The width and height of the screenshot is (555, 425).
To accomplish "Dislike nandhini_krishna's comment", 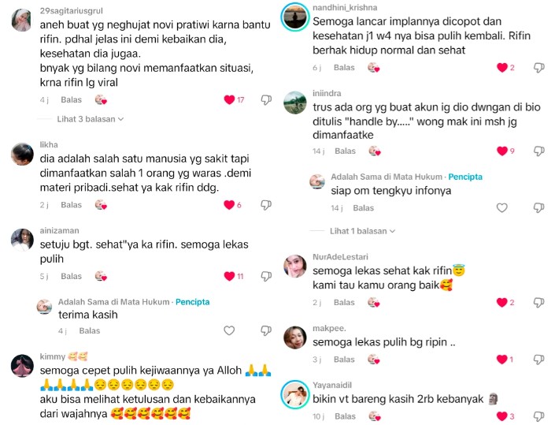I will (x=538, y=67).
